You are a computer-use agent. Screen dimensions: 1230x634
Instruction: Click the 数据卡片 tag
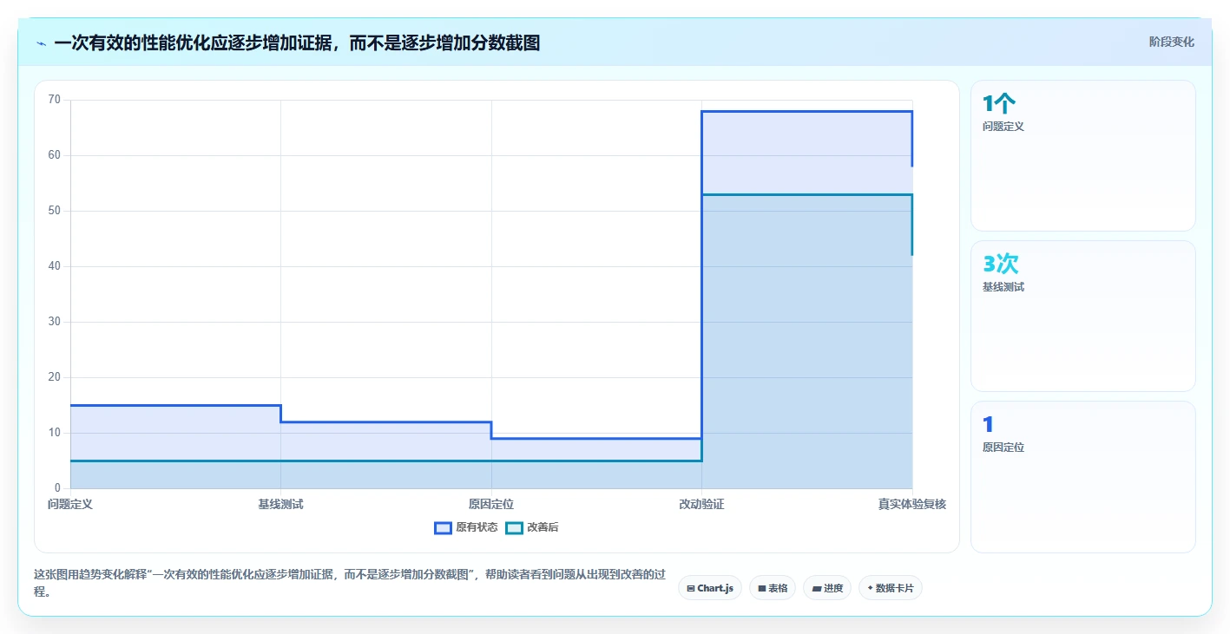click(x=891, y=588)
